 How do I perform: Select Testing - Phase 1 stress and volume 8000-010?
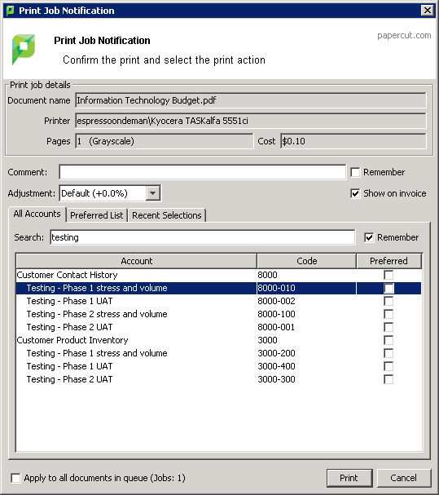click(218, 288)
